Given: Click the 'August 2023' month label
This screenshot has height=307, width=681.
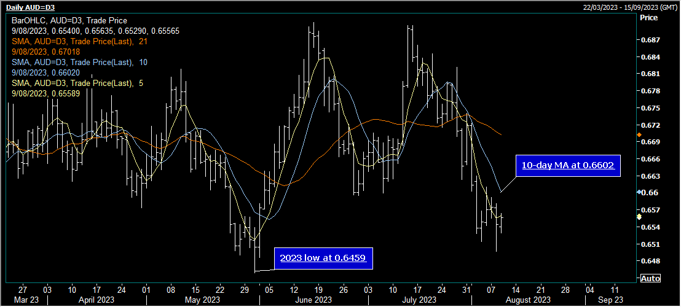Looking at the screenshot, I should point(528,300).
